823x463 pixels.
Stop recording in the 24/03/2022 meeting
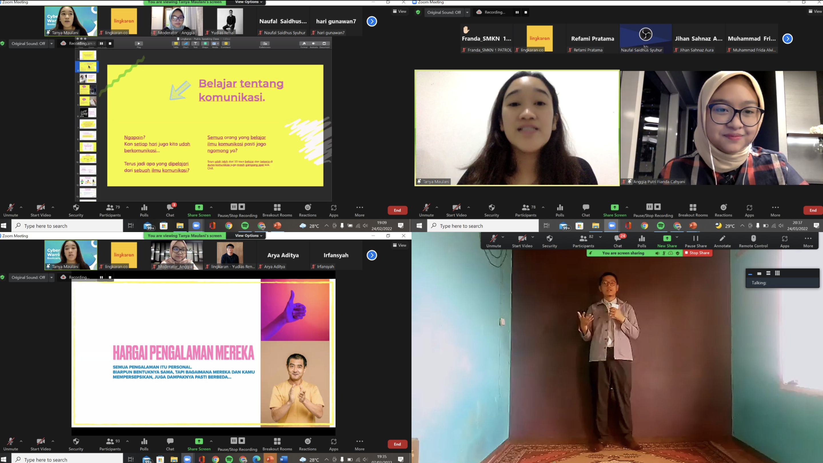(x=526, y=12)
